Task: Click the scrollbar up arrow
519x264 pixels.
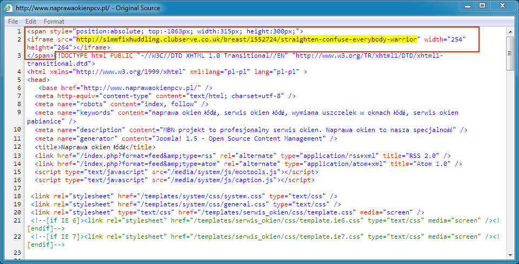Action: point(510,31)
